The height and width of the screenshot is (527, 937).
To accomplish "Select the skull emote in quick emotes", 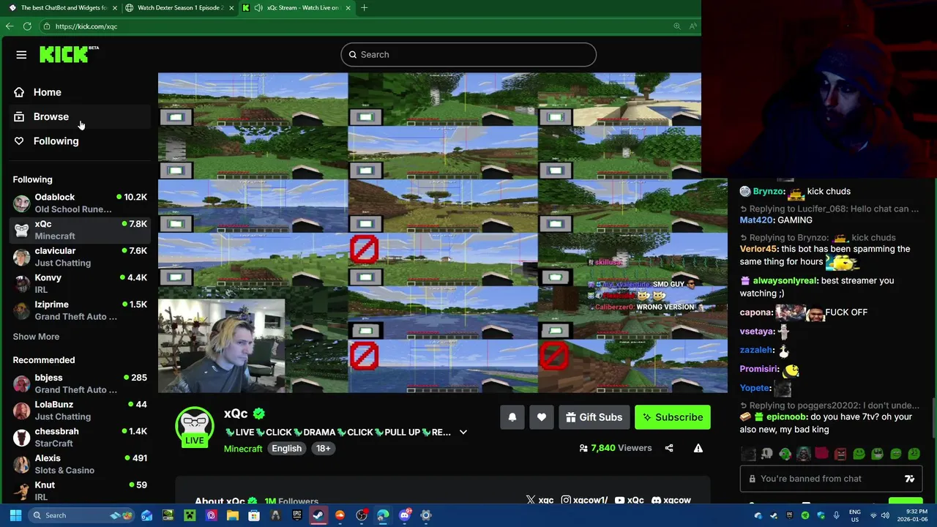I will 766,455.
